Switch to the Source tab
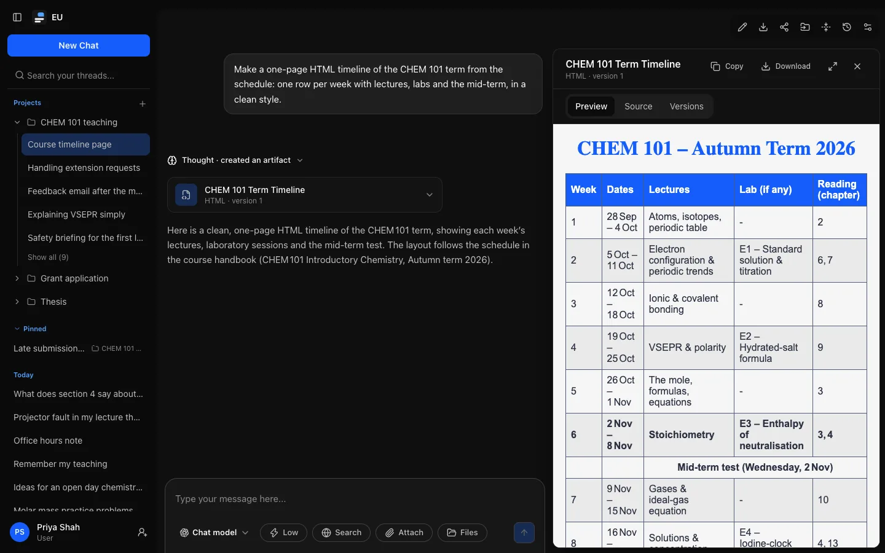 tap(639, 106)
